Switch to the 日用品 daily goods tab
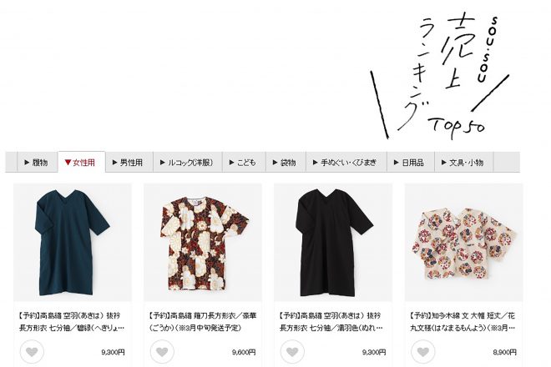 (x=411, y=163)
